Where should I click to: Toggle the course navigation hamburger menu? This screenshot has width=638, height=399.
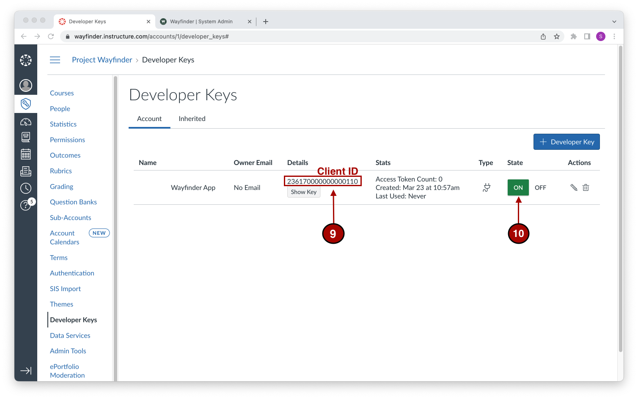pos(55,60)
